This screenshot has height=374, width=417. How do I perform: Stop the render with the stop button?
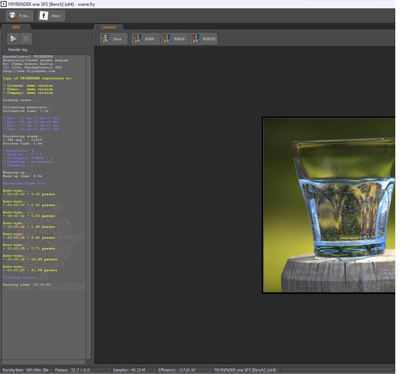point(26,39)
